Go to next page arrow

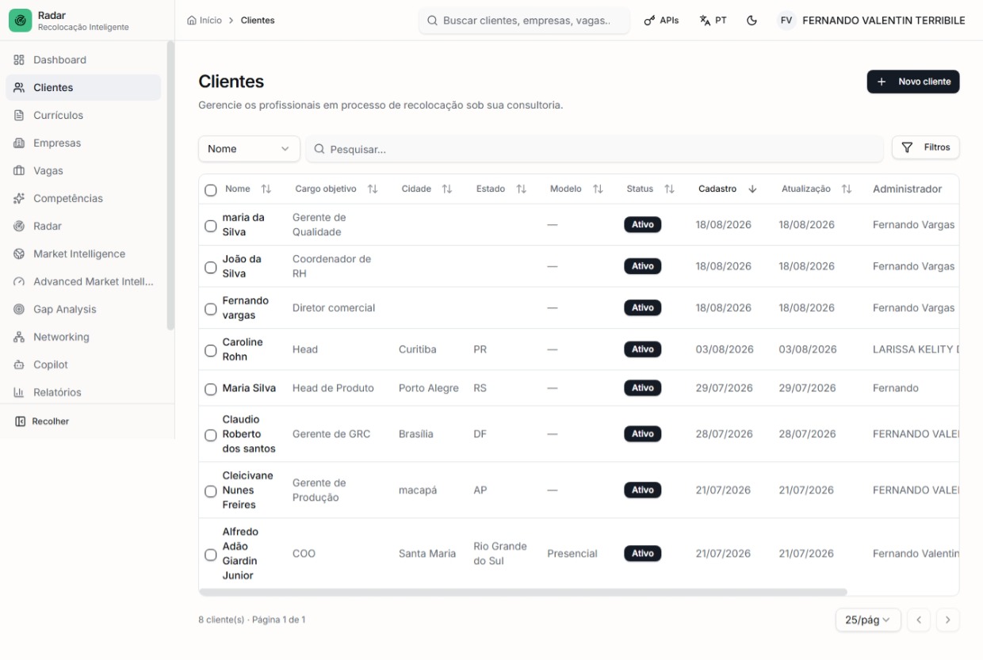pyautogui.click(x=948, y=620)
